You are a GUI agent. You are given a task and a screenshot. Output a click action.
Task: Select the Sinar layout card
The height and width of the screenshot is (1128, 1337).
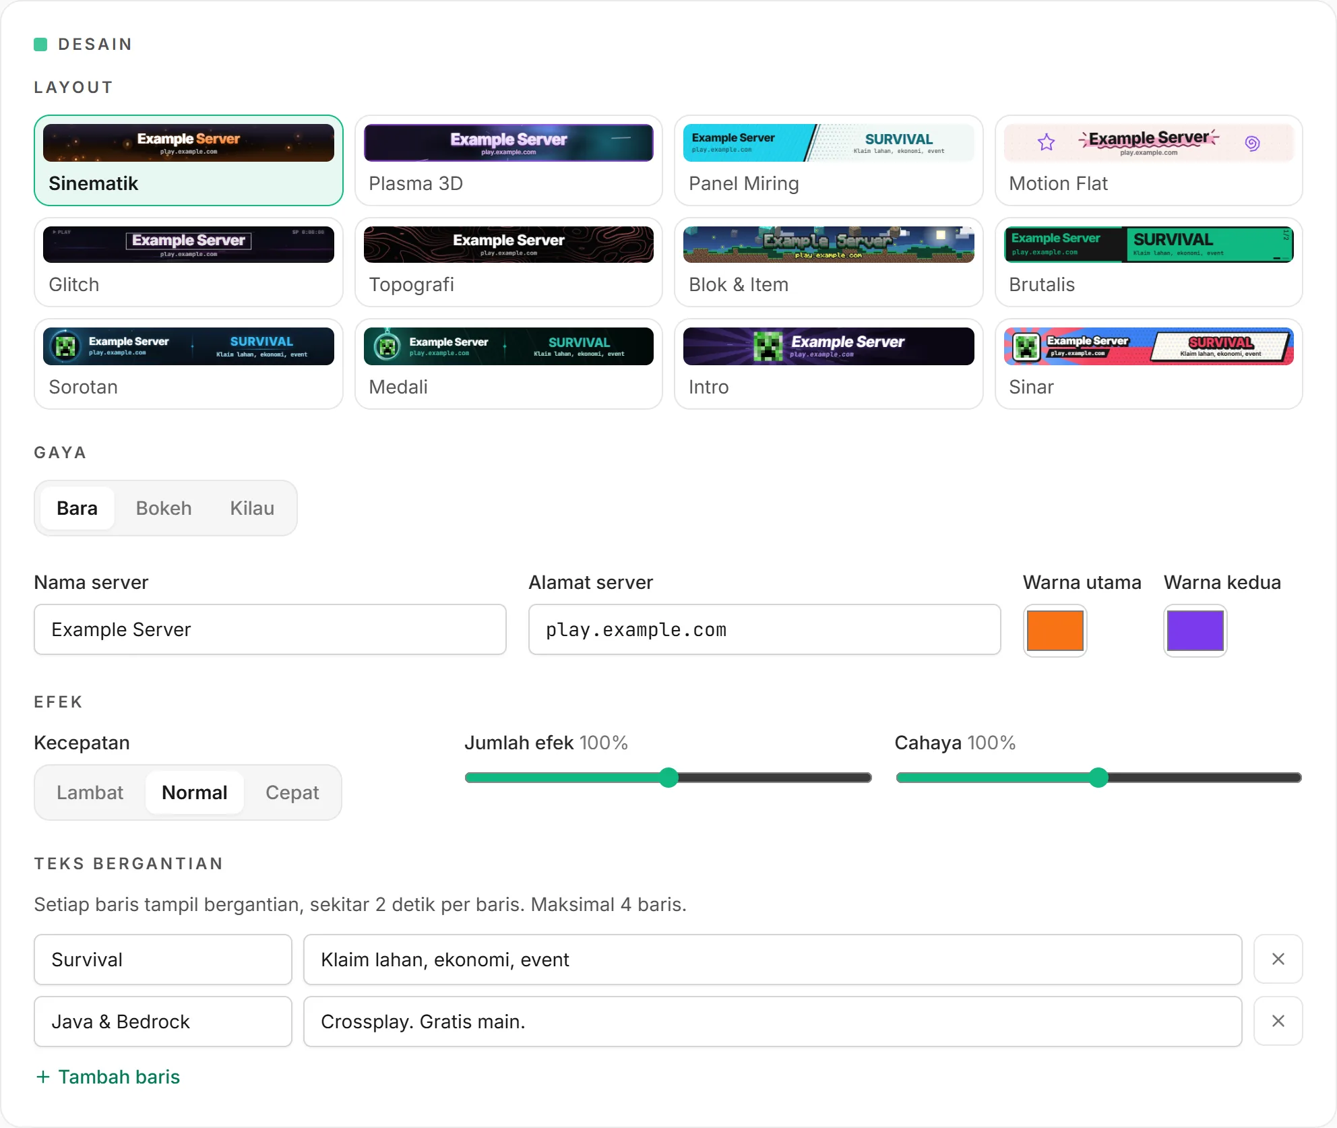click(1148, 364)
